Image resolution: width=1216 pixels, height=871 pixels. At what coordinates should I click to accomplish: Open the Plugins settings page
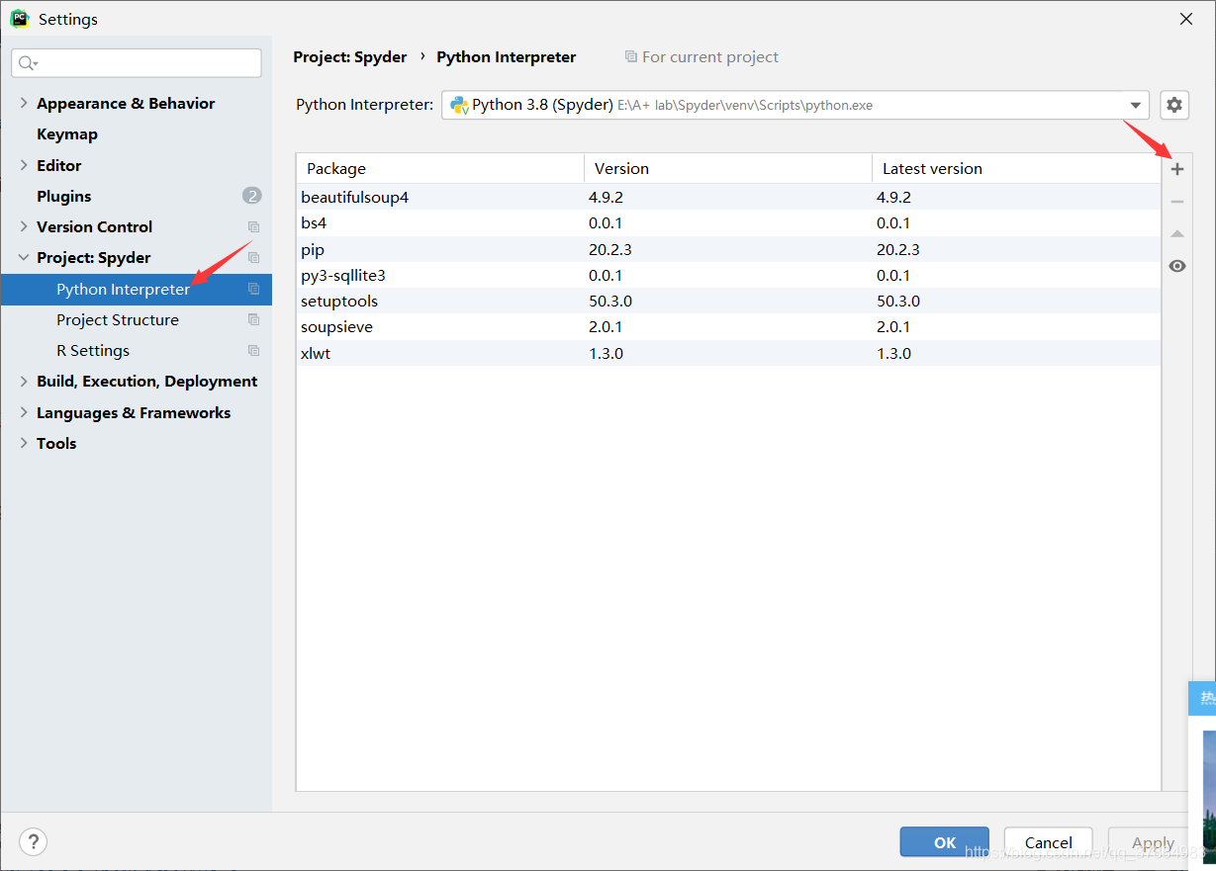pyautogui.click(x=64, y=196)
